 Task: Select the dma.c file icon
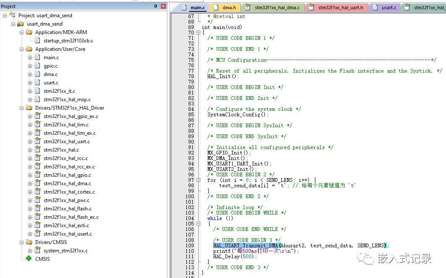[37, 74]
